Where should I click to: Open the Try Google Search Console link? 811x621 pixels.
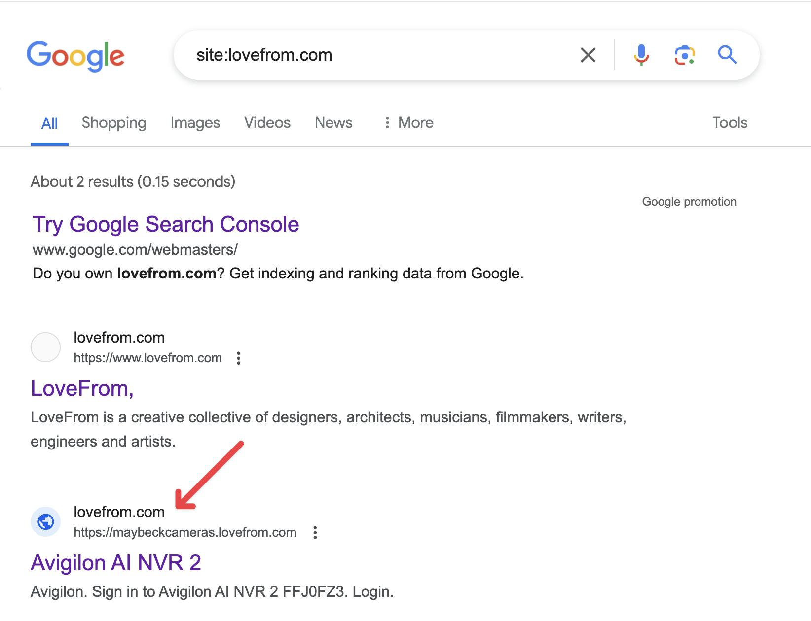point(166,224)
